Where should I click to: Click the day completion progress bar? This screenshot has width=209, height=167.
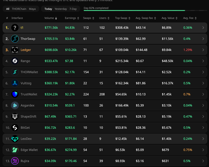(x=145, y=10)
